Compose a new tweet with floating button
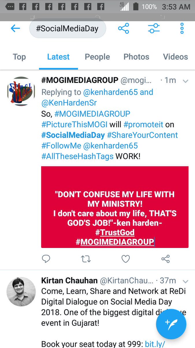Screen dimensions: 195x348 pos(171,325)
